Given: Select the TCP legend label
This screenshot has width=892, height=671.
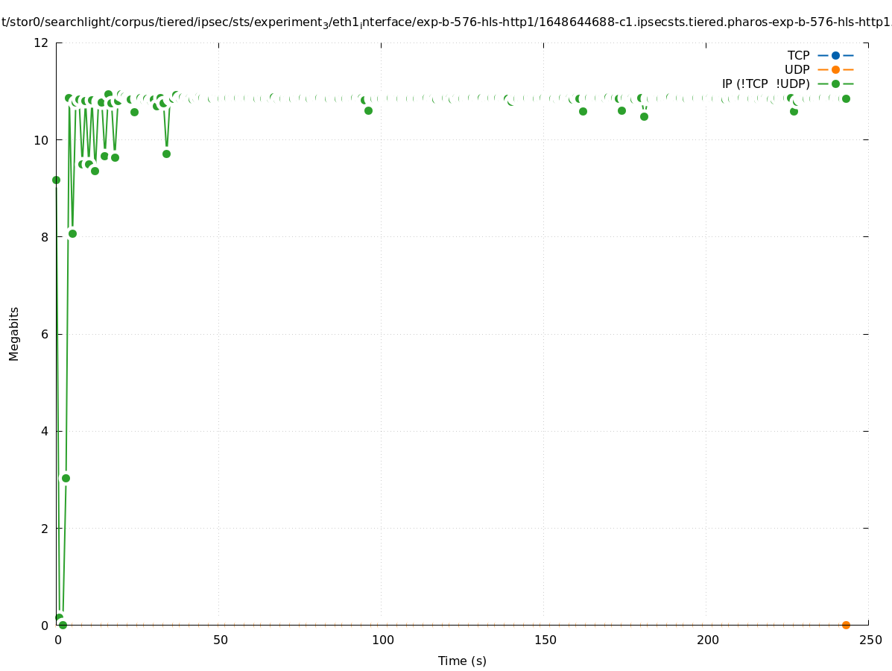Looking at the screenshot, I should pos(798,55).
